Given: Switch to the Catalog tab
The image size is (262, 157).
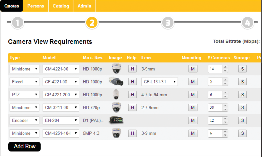Looking at the screenshot, I should (x=61, y=6).
